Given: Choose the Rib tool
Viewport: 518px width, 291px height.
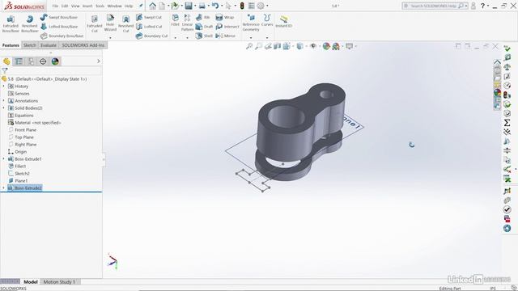Looking at the screenshot, I should [x=203, y=17].
